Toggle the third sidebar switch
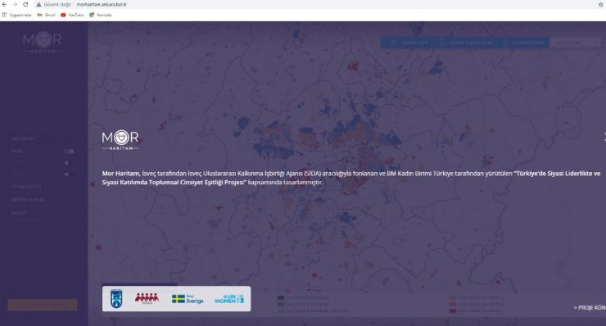Screen dimensions: 606x326 click(67, 174)
